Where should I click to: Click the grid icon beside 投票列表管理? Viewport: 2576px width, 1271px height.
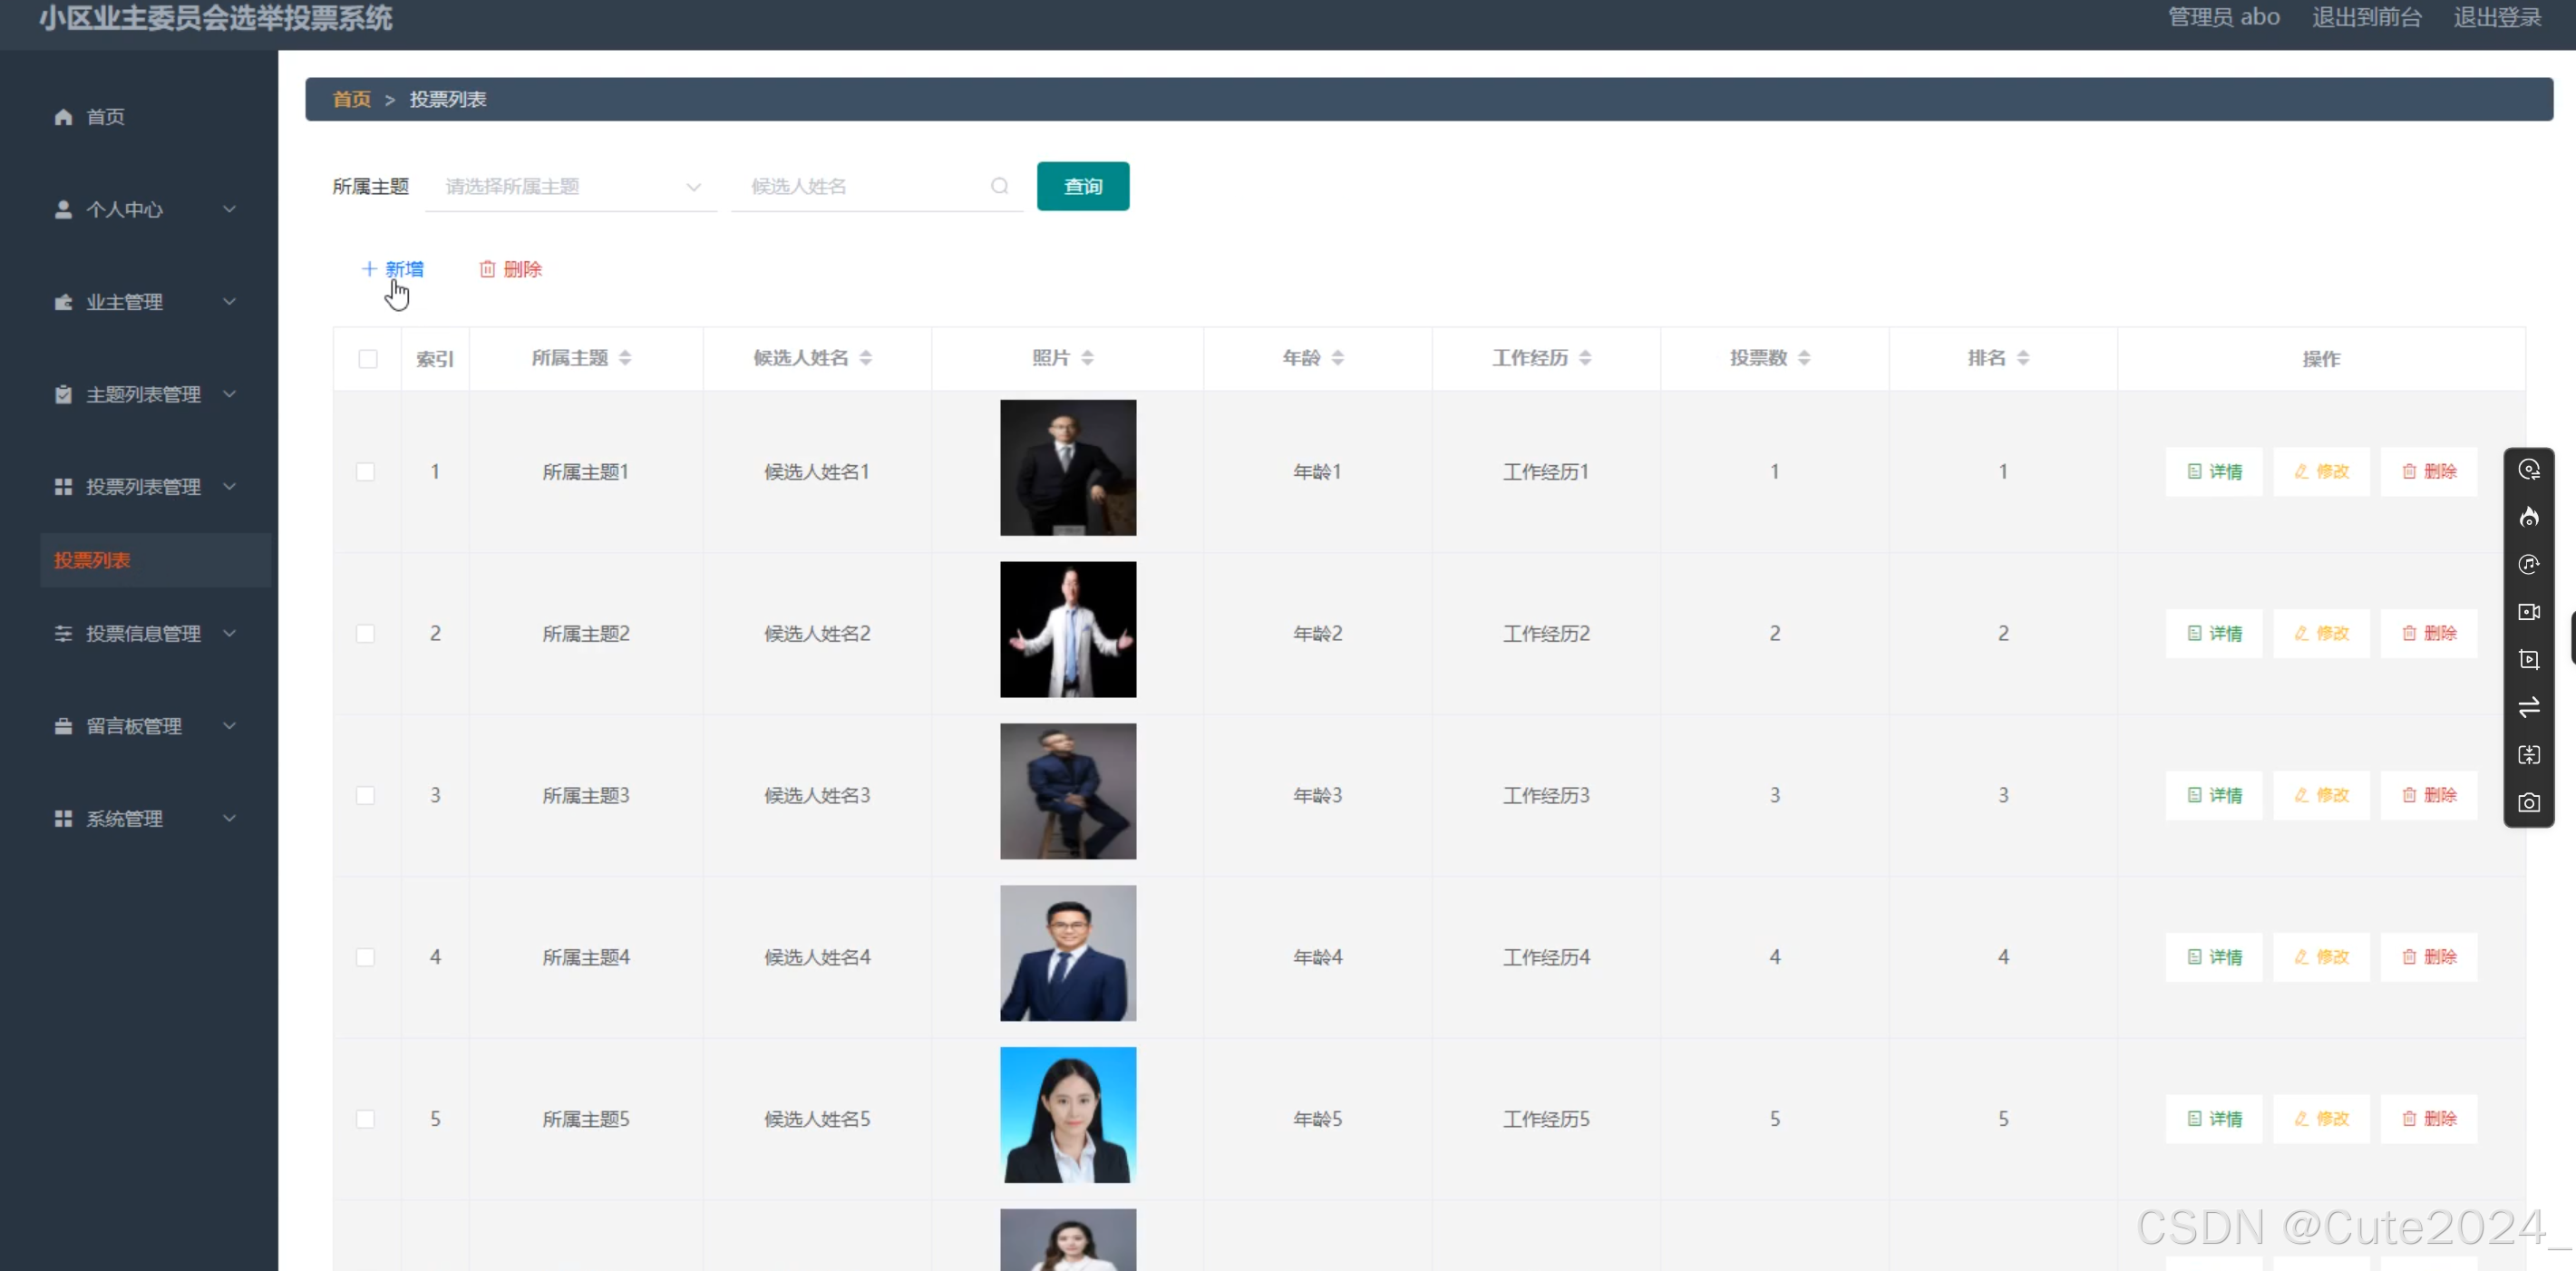[x=63, y=487]
